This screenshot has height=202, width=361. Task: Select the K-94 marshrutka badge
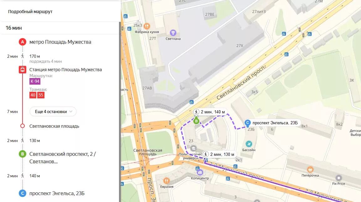pyautogui.click(x=35, y=81)
